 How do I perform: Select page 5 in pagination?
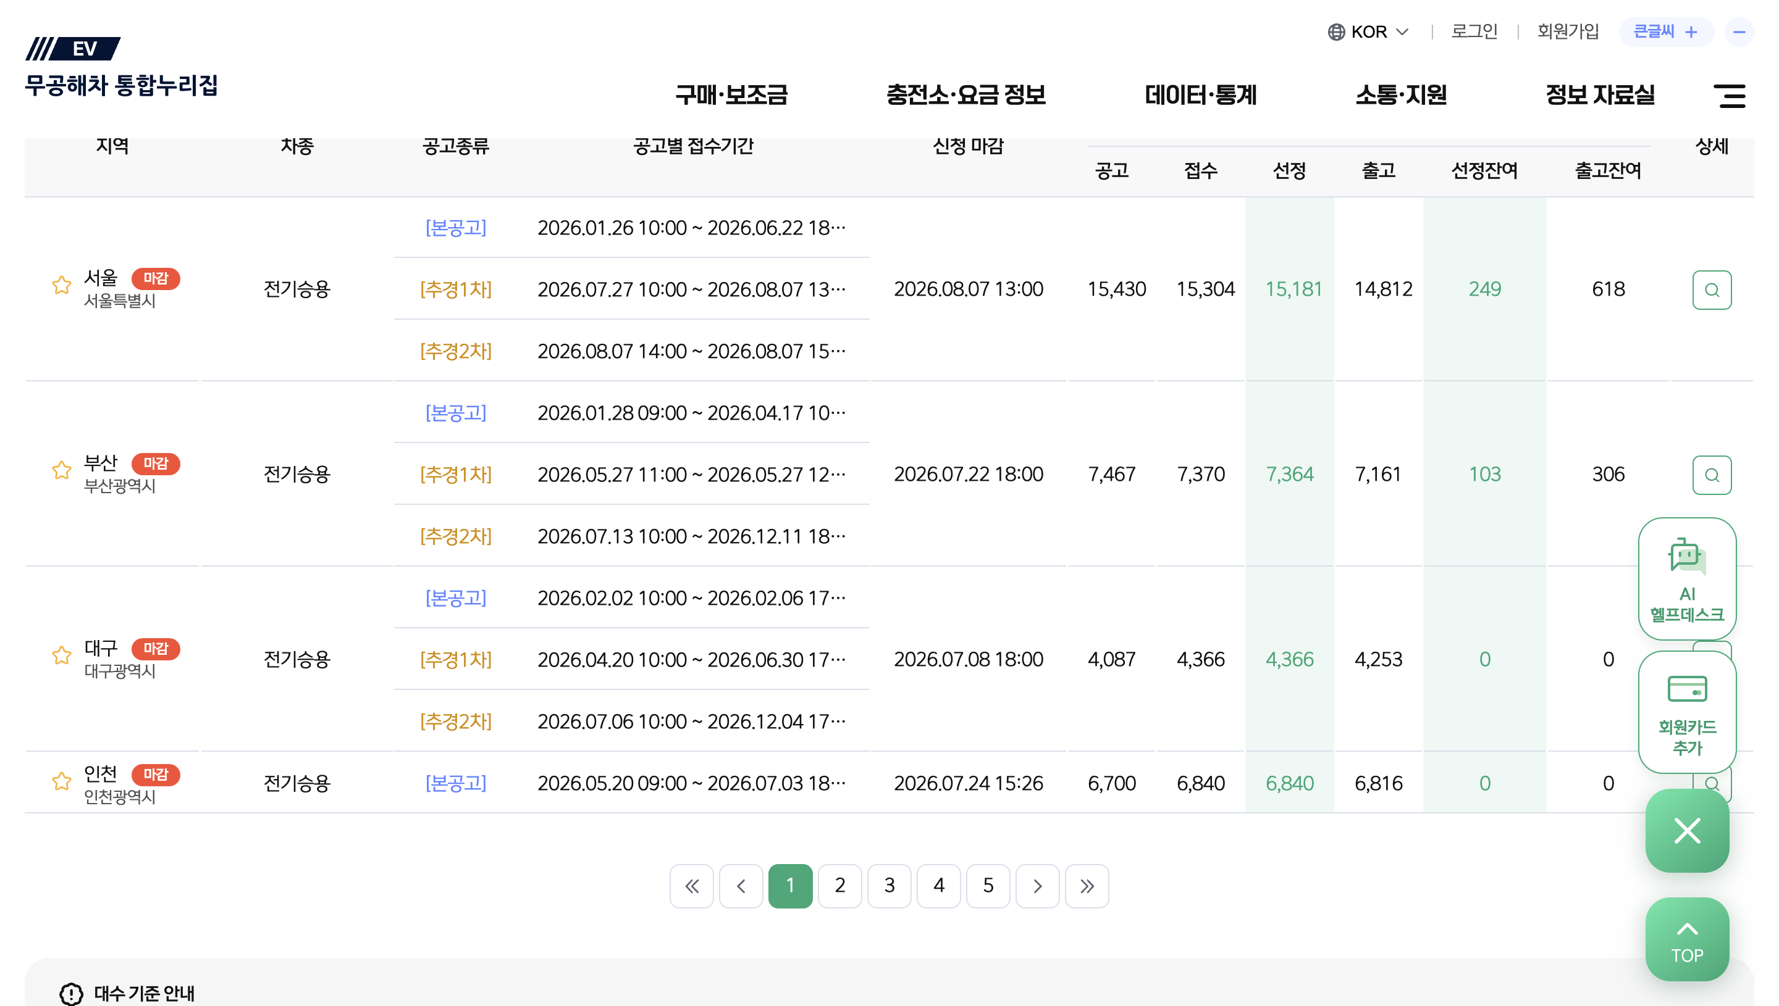[x=988, y=886]
